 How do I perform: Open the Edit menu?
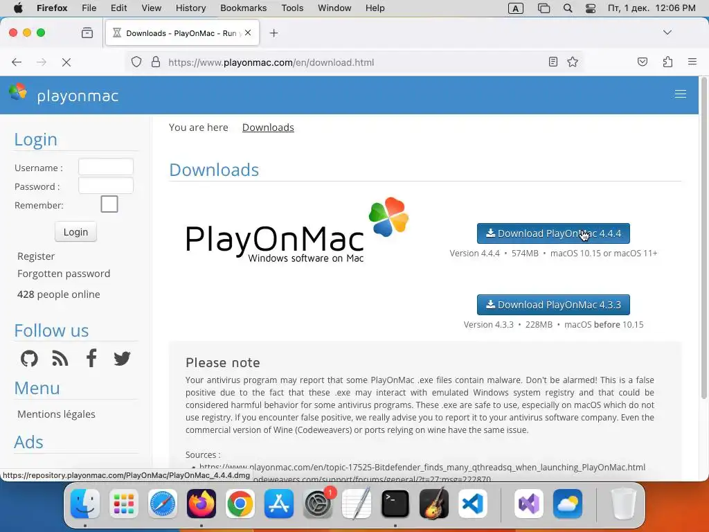click(x=118, y=8)
